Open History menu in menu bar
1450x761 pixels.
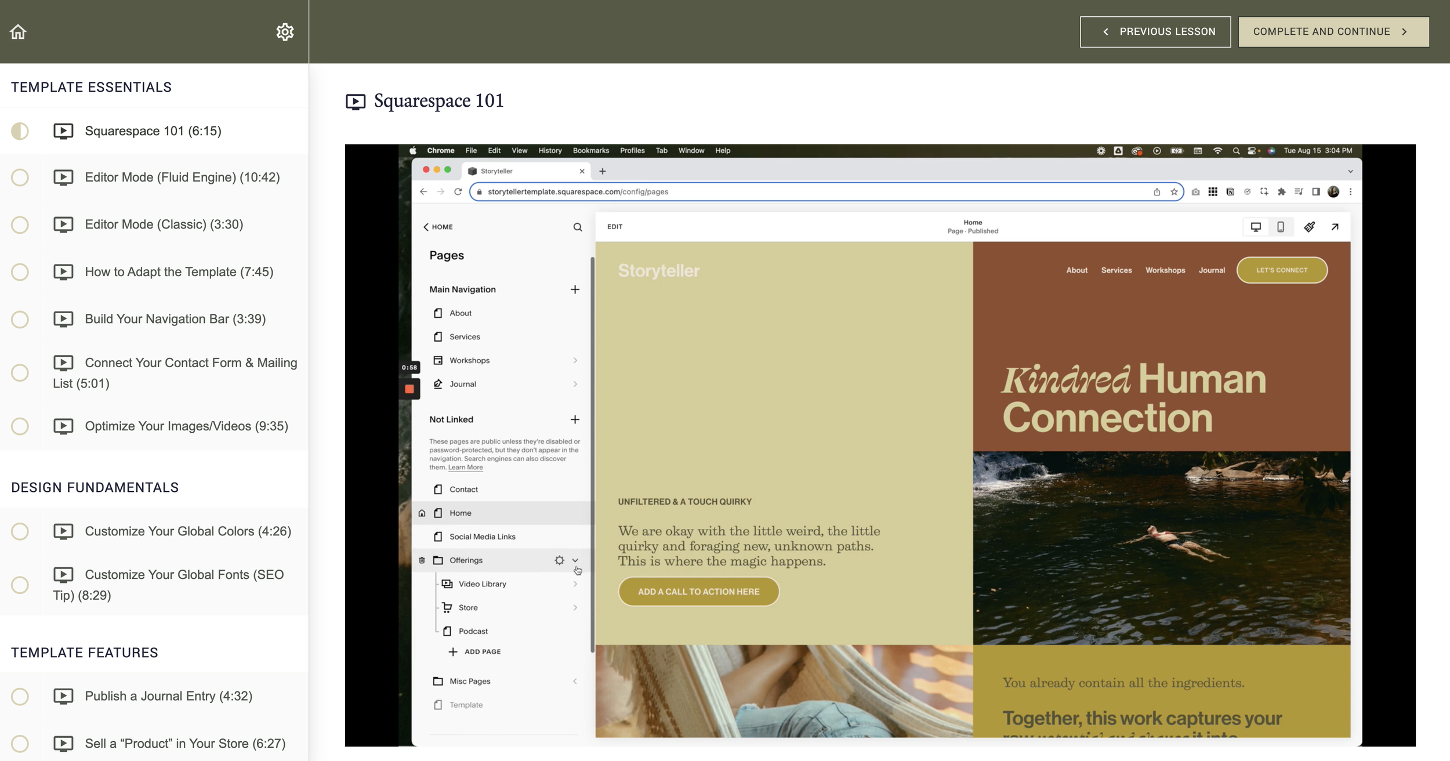click(x=550, y=151)
